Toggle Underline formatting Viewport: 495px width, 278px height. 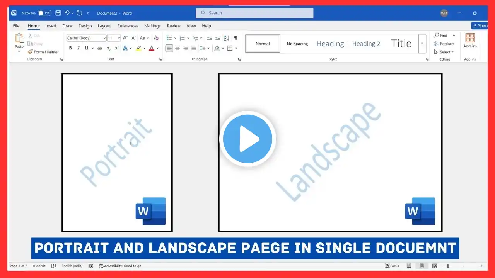(x=87, y=48)
